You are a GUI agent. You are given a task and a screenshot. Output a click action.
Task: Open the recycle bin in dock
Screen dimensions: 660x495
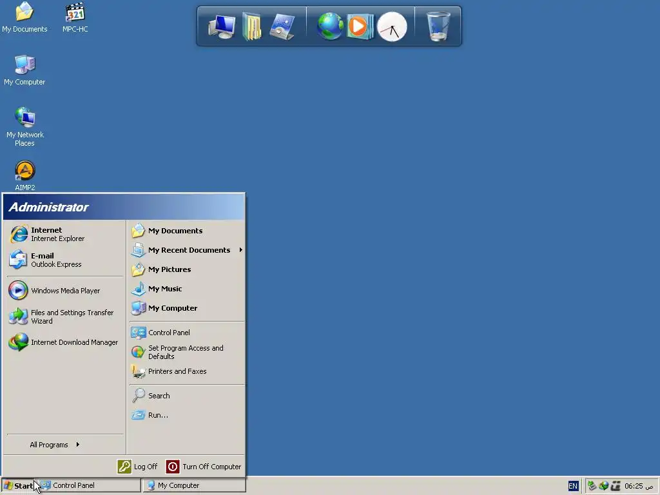point(438,26)
